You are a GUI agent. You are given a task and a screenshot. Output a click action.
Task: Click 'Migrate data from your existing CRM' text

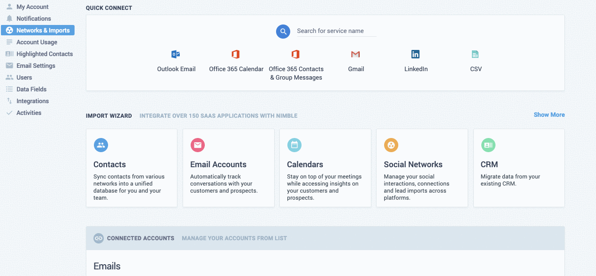(x=511, y=180)
